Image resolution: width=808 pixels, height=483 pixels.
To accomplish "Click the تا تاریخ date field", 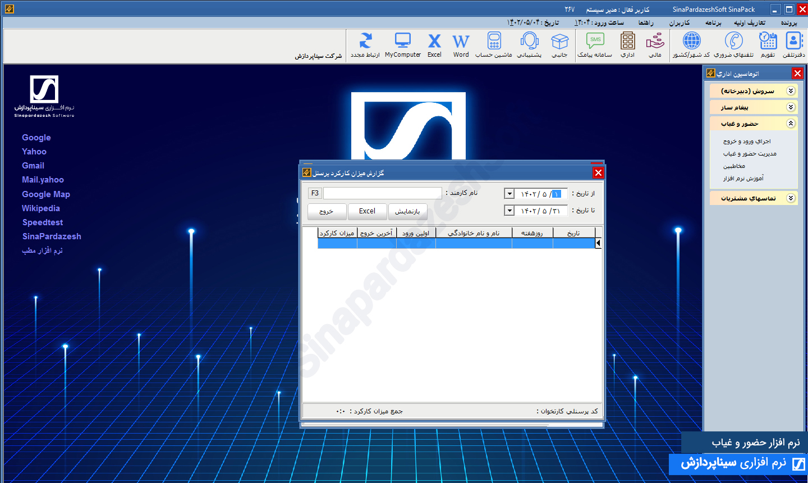I will coord(541,211).
